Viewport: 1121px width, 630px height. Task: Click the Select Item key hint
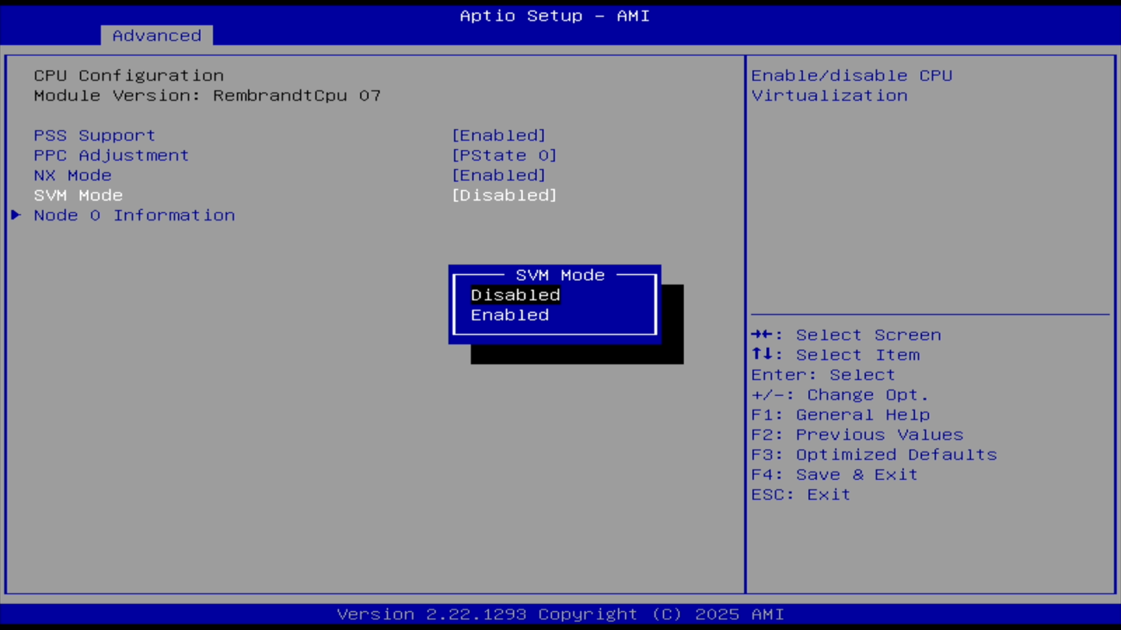pyautogui.click(x=835, y=355)
